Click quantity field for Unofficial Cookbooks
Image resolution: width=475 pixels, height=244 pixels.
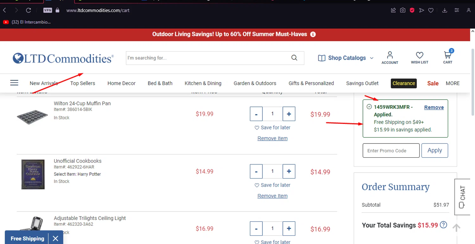tap(272, 171)
